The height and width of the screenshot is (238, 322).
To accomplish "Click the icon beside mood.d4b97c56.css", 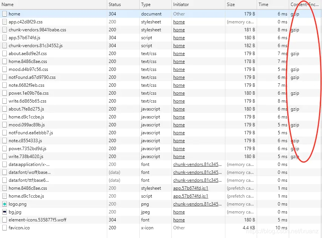I will point(4,69).
